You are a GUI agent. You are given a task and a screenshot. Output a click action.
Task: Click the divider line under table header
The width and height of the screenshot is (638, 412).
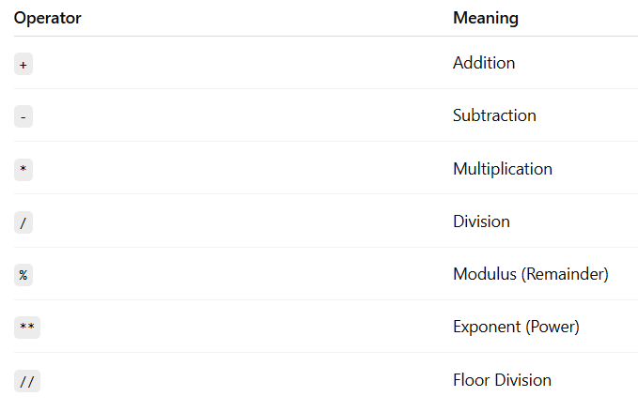coord(326,37)
